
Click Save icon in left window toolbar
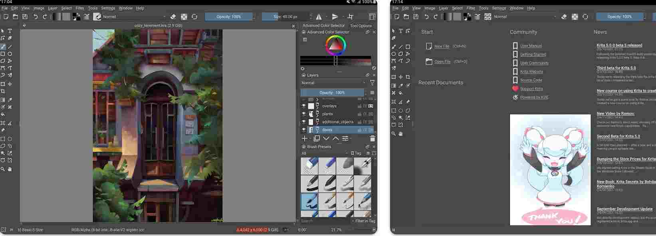point(25,17)
